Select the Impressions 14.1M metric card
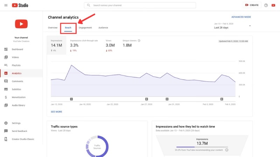 (x=56, y=45)
